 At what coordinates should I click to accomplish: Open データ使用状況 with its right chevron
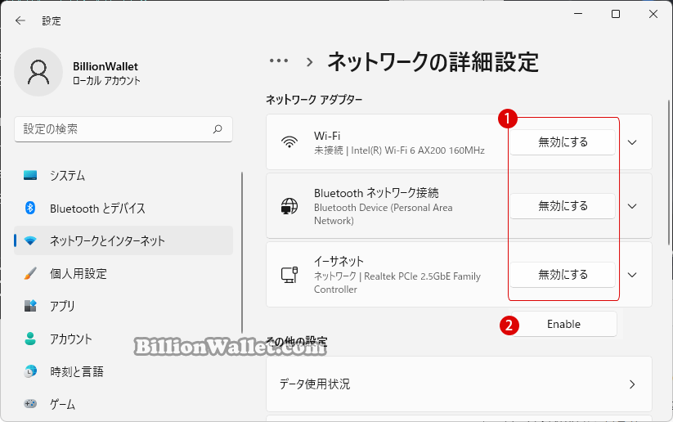coord(632,384)
